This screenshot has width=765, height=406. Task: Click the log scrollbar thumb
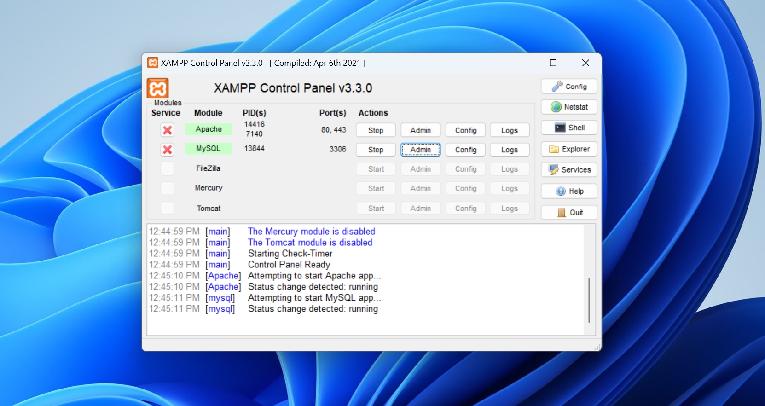tap(589, 300)
